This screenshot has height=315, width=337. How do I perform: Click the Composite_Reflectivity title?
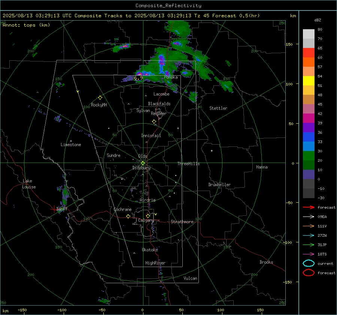168,6
